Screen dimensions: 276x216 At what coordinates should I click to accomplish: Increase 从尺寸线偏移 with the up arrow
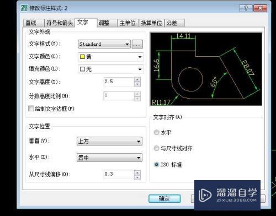pyautogui.click(x=137, y=172)
